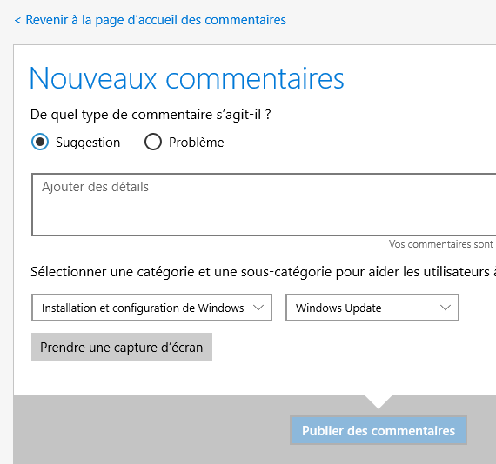This screenshot has height=464, width=496.
Task: Expand the category dropdown chevron arrow
Action: point(258,308)
